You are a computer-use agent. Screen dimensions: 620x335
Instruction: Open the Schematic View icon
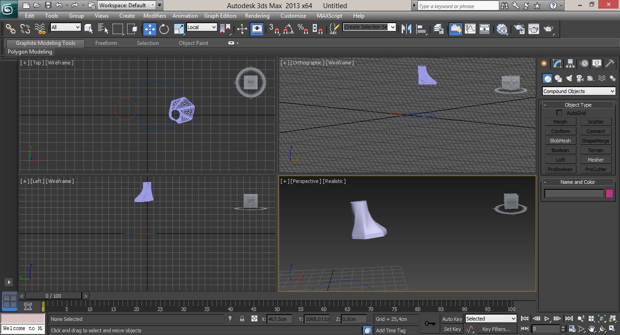[x=485, y=29]
